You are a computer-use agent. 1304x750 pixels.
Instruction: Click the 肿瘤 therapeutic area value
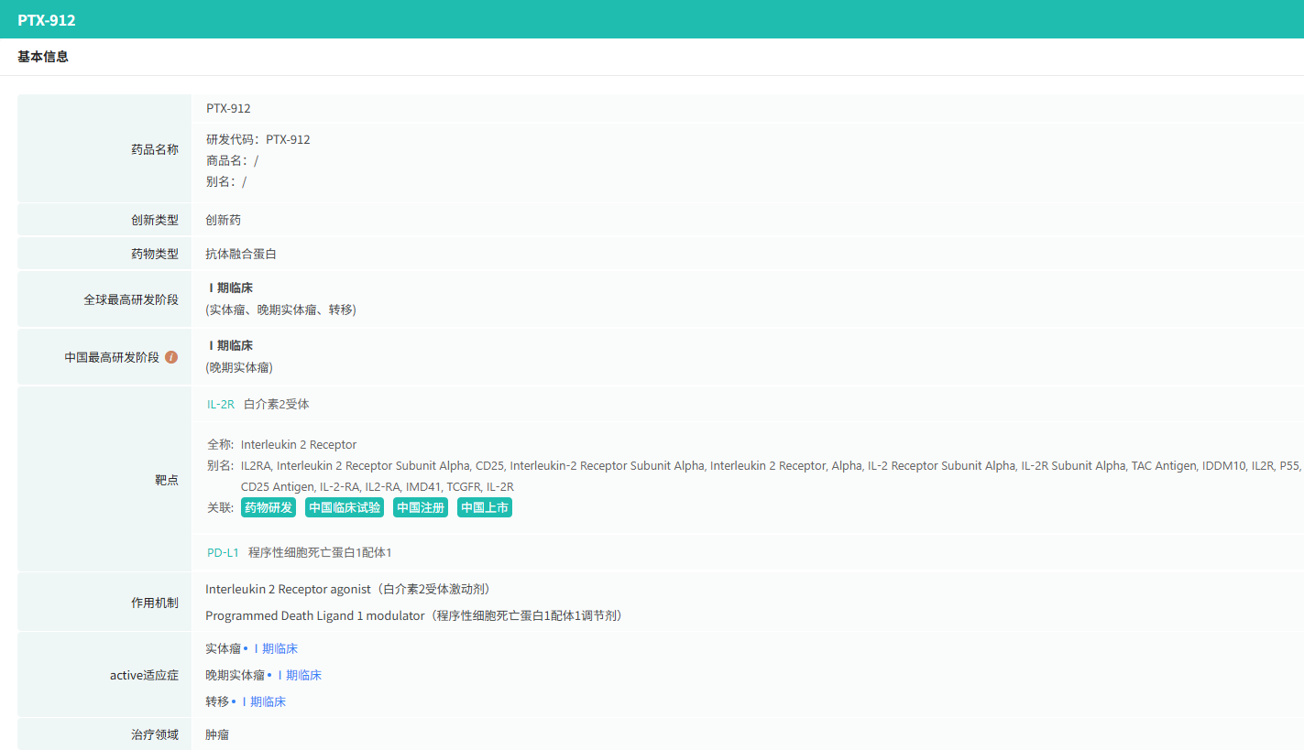tap(217, 734)
